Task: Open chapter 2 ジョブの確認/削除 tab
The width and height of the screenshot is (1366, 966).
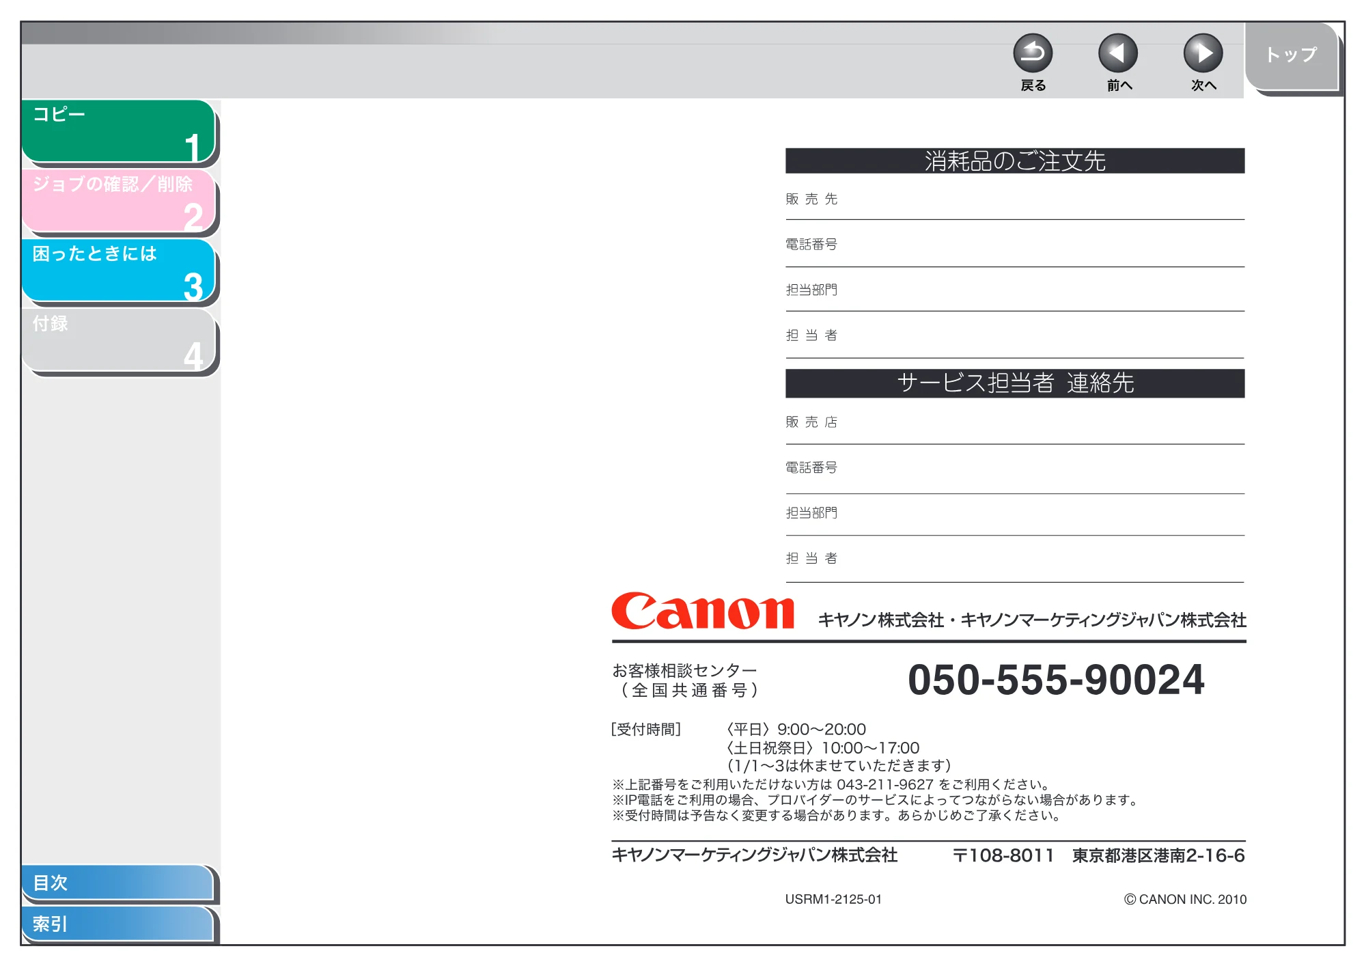Action: (x=119, y=201)
